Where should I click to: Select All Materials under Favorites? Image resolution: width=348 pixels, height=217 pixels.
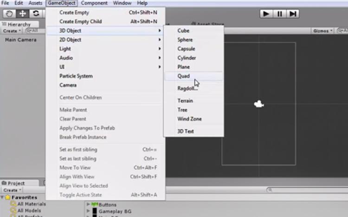32,204
